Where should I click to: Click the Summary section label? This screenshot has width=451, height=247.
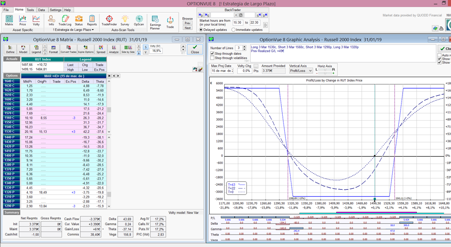click(x=12, y=212)
